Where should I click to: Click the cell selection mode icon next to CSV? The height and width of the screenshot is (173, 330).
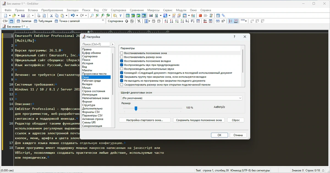point(11,21)
